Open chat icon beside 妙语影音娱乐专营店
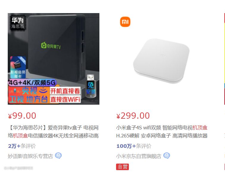 point(58,156)
